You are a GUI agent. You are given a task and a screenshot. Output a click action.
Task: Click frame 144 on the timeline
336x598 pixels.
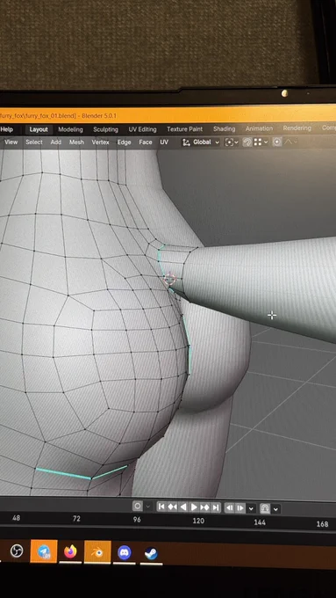click(260, 522)
